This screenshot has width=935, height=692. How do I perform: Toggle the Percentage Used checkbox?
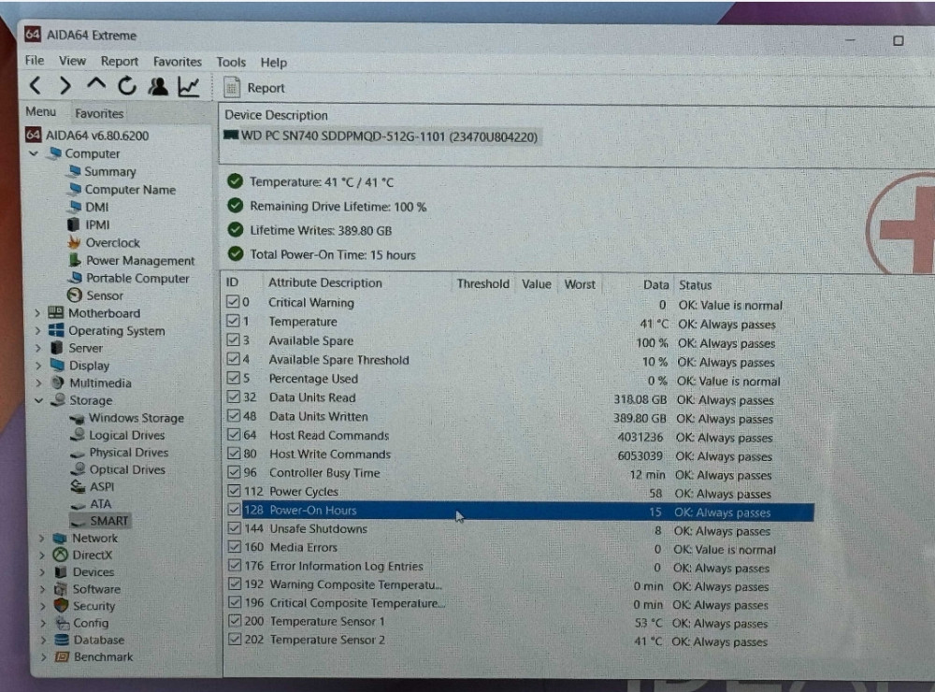point(234,379)
